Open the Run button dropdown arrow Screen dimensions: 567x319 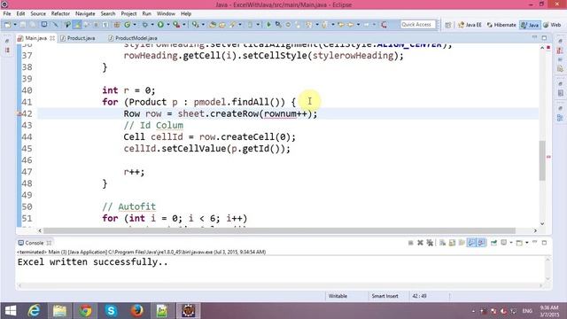167,25
